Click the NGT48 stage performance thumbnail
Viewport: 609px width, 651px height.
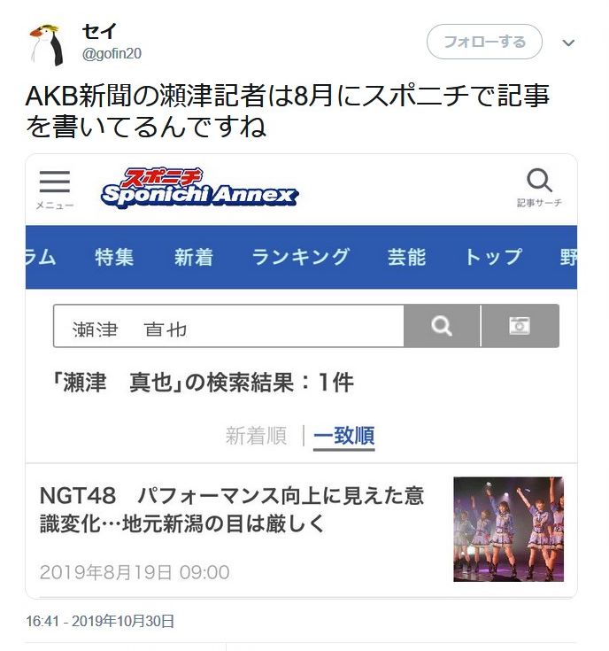(x=508, y=529)
